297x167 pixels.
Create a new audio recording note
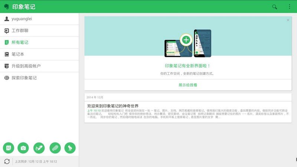pos(70,148)
